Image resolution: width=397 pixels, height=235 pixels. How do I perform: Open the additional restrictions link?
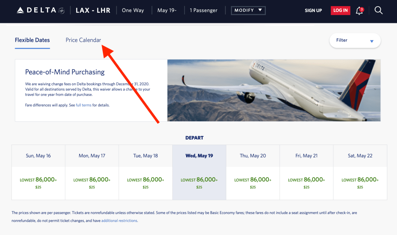tap(119, 221)
